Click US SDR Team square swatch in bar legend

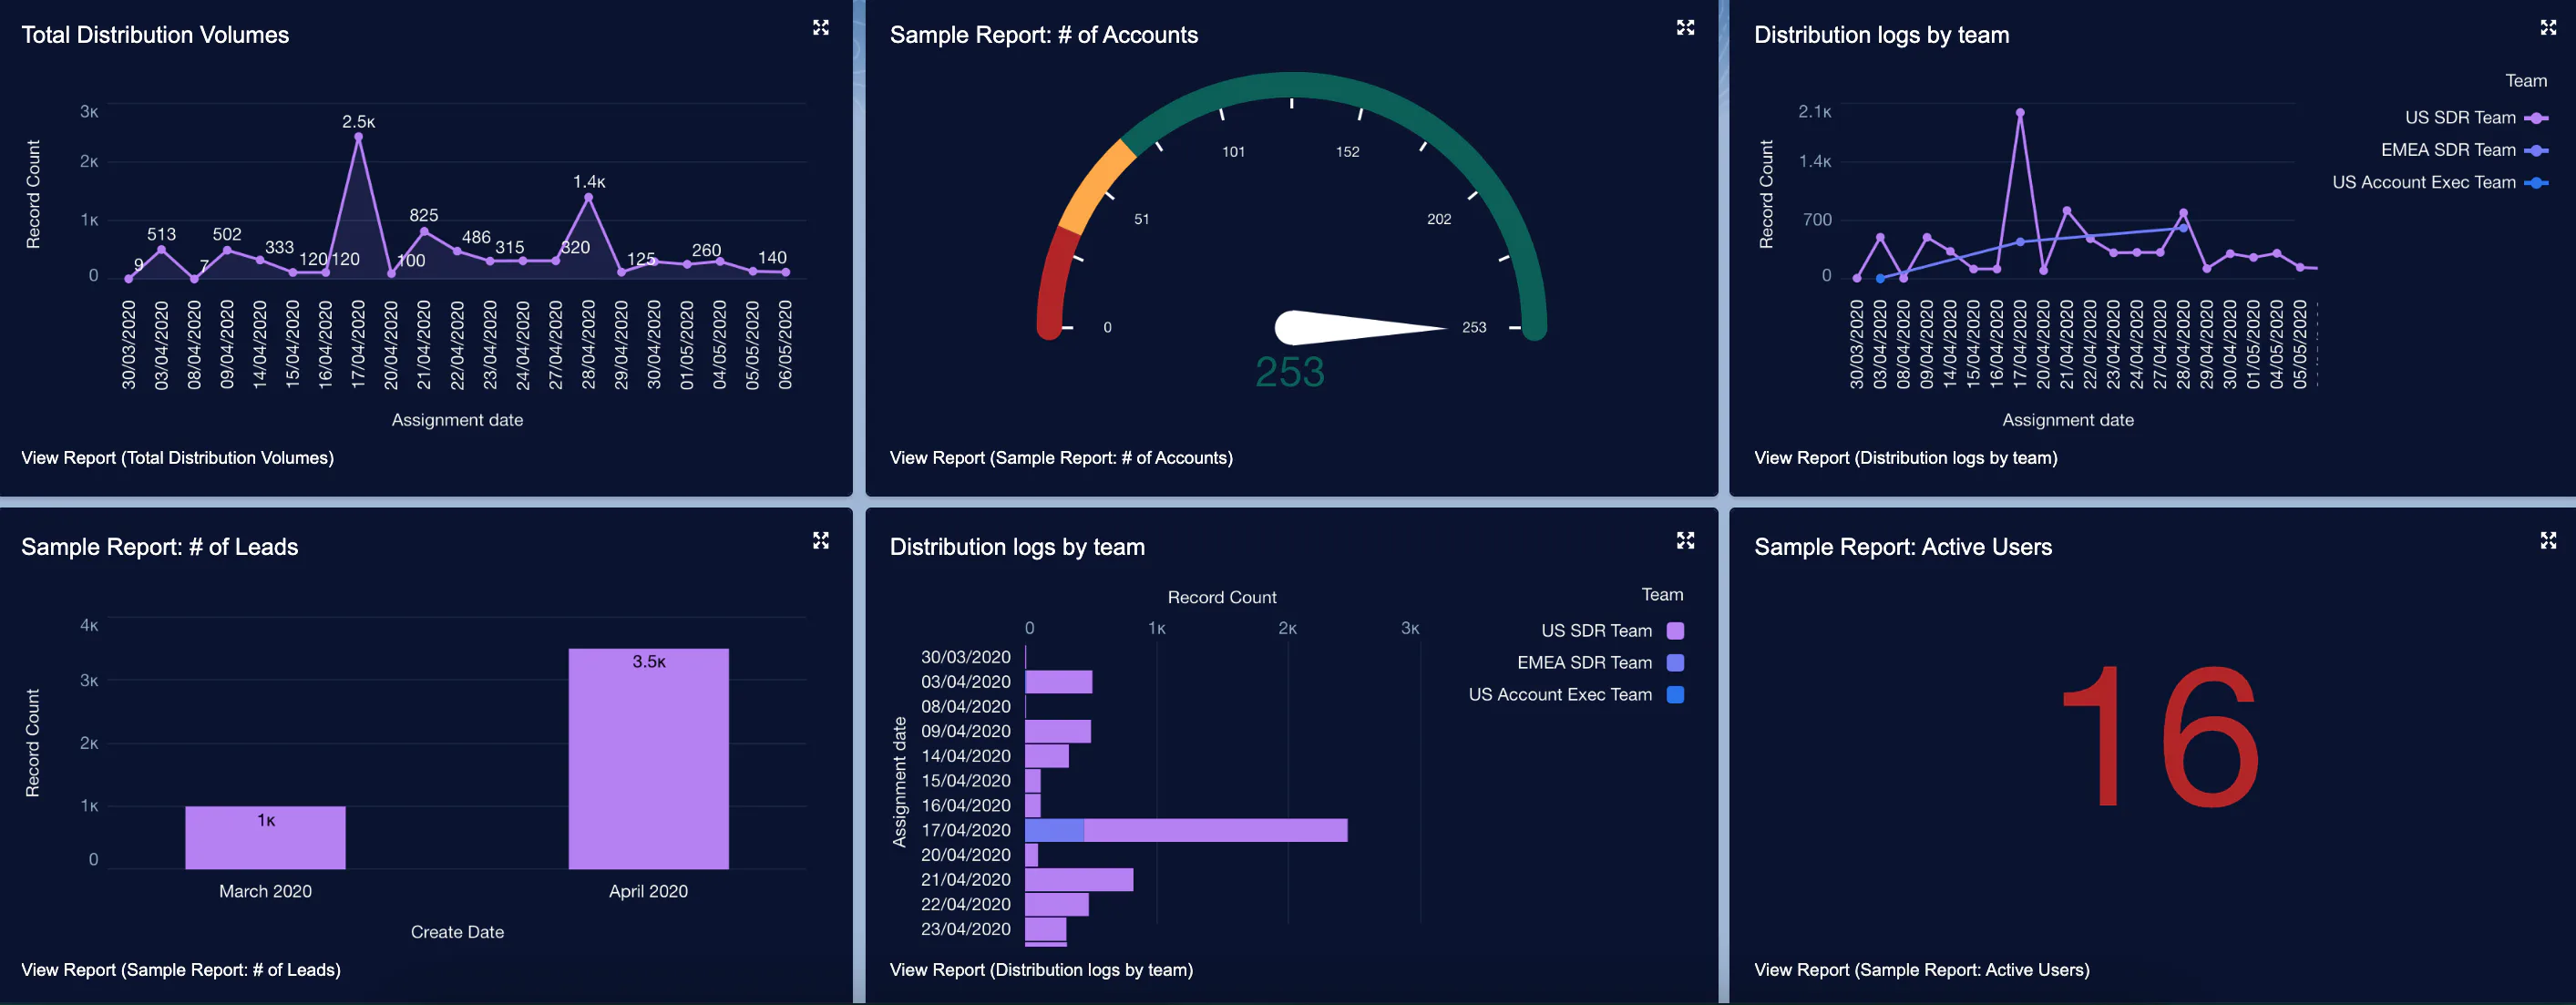click(1676, 631)
